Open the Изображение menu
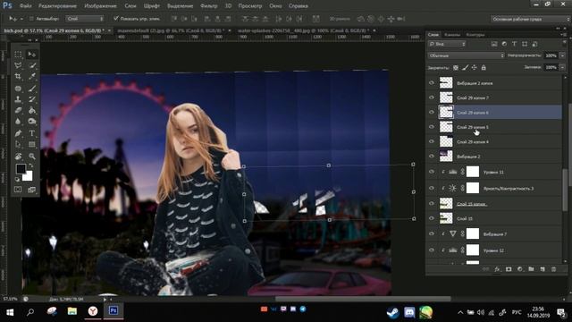 click(x=100, y=6)
